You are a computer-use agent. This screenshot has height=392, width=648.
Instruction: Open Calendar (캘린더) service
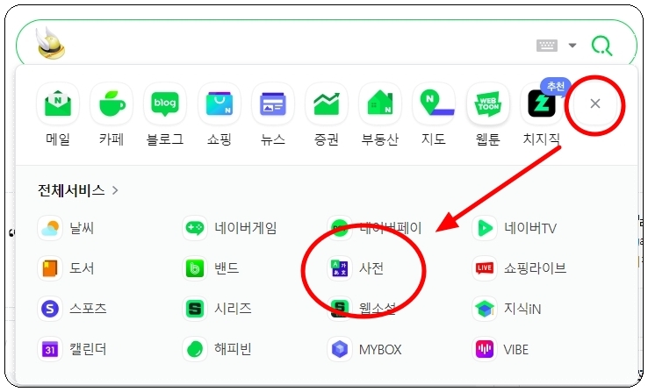(72, 349)
